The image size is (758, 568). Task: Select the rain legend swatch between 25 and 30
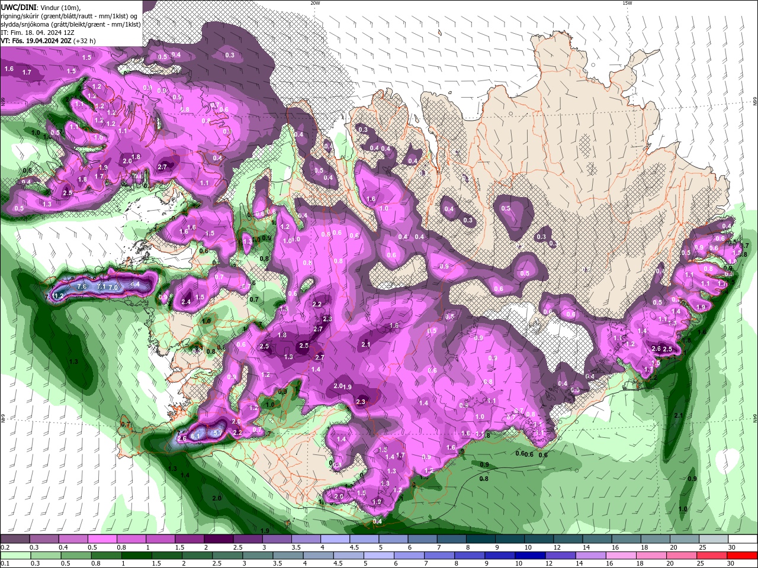coord(711,556)
